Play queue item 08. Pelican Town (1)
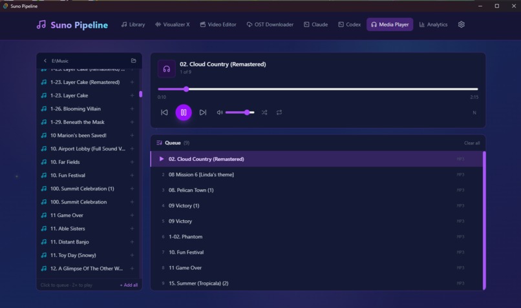Image resolution: width=521 pixels, height=308 pixels. coord(316,190)
